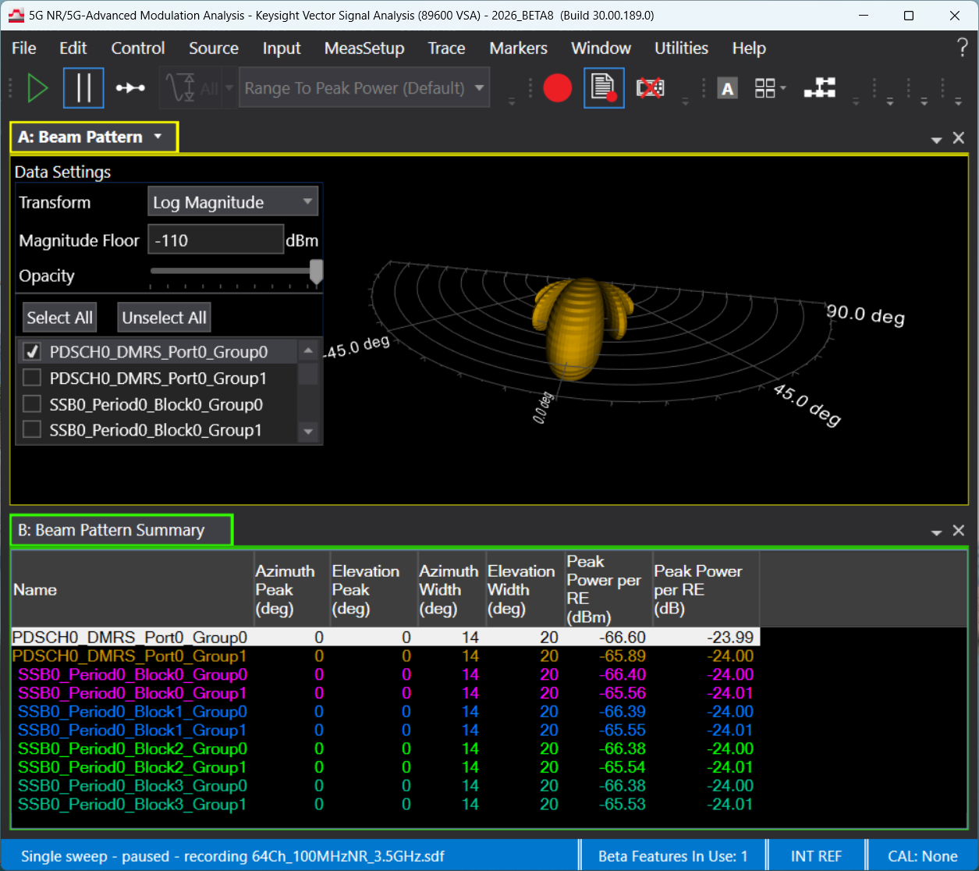
Task: Click the Opacity slider handle
Action: [316, 272]
